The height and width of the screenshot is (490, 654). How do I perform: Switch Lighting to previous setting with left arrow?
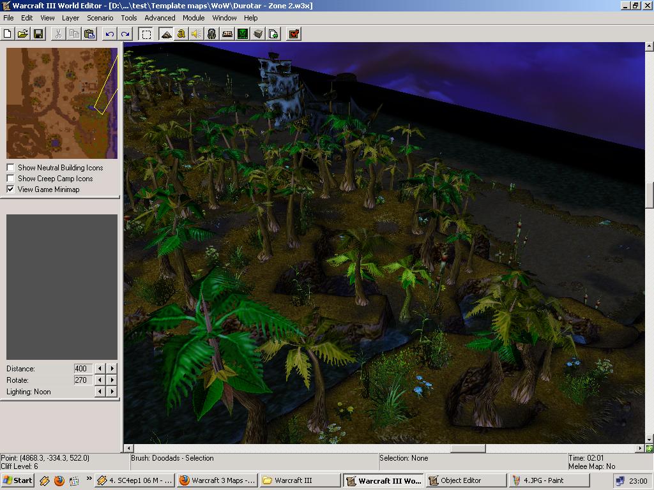click(x=100, y=392)
